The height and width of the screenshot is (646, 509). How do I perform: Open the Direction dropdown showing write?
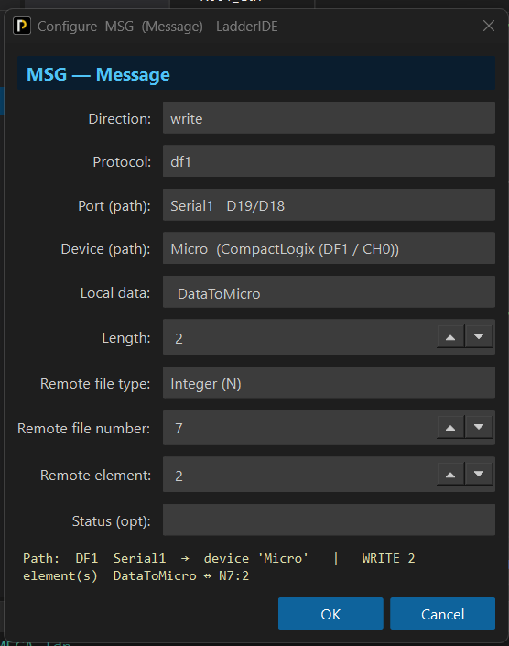[329, 118]
